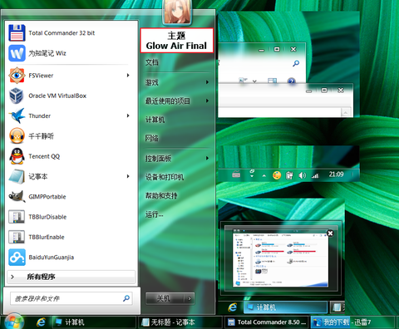Open the view options dropdown arrow
Image resolution: width=399 pixels, height=329 pixels.
pos(254,81)
